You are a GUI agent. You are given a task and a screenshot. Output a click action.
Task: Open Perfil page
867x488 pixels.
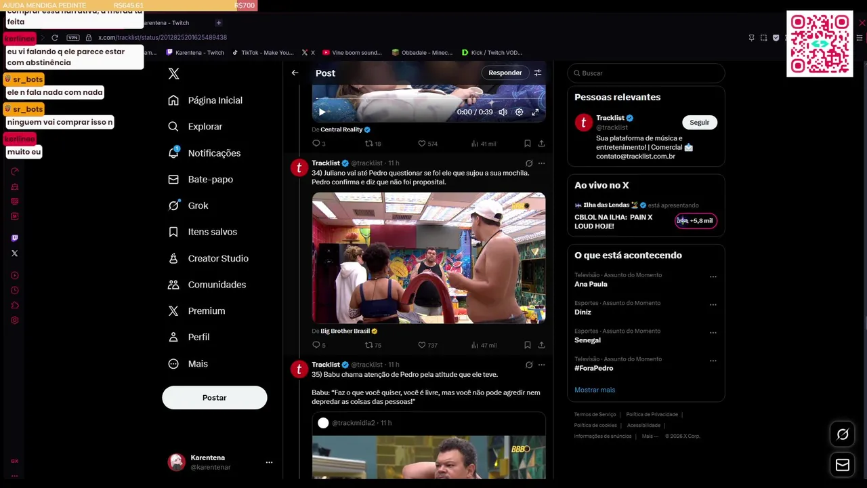coord(188,338)
